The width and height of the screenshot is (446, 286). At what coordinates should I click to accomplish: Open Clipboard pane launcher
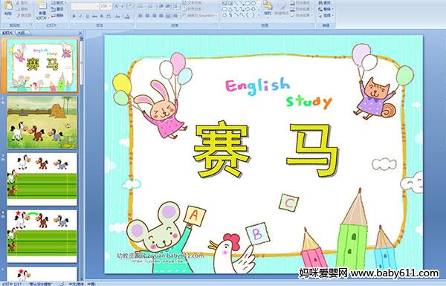click(30, 25)
